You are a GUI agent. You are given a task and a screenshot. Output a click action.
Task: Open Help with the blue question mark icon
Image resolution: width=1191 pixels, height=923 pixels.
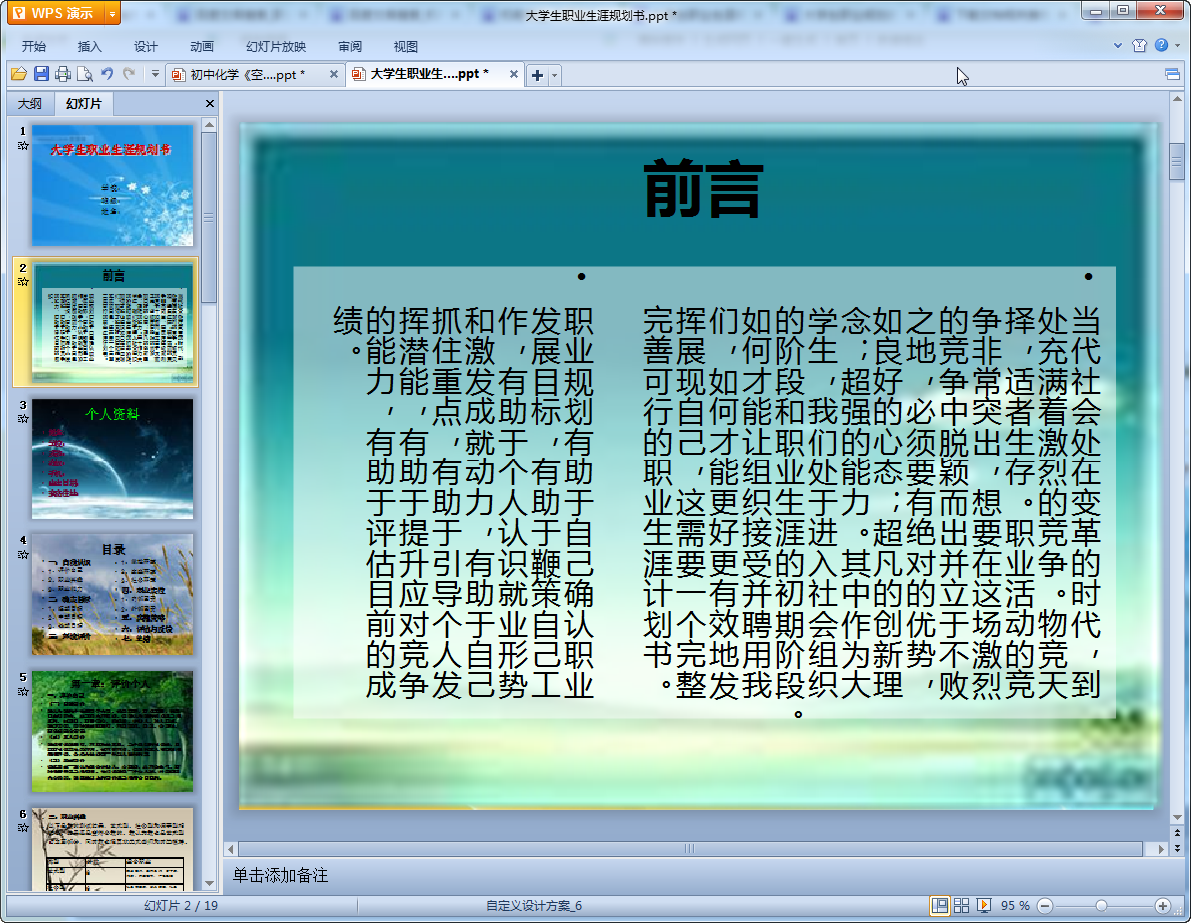[x=1161, y=46]
